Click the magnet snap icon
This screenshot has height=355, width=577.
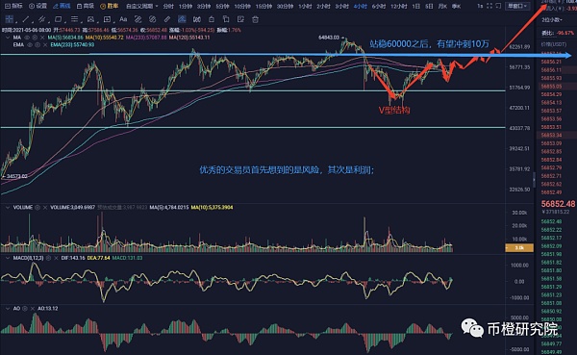(197, 19)
